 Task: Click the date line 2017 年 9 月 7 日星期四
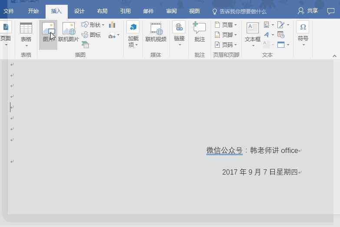click(260, 172)
